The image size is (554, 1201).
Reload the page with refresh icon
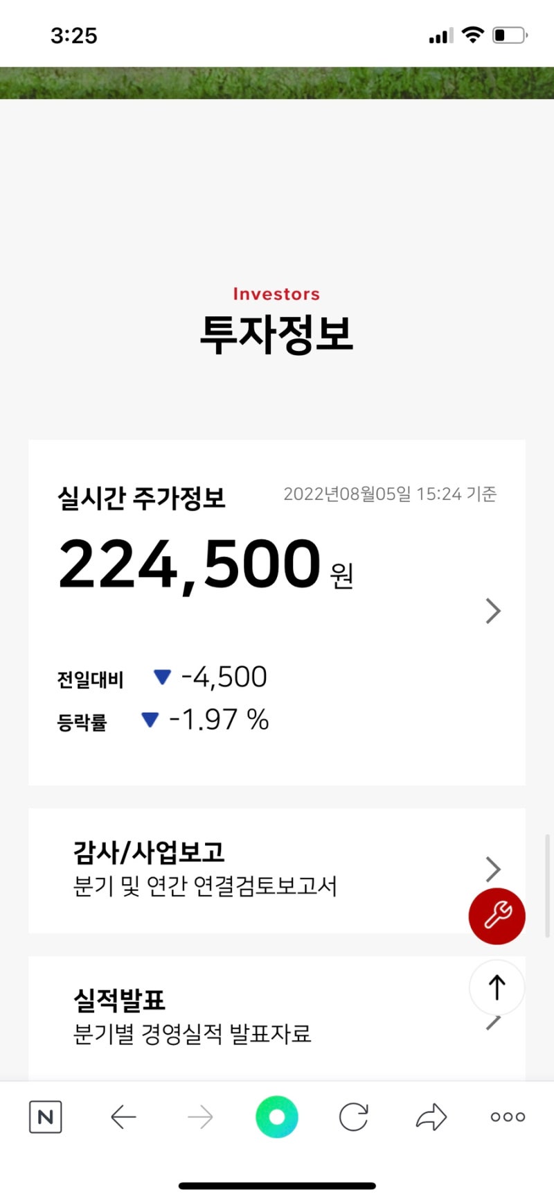pyautogui.click(x=354, y=1117)
